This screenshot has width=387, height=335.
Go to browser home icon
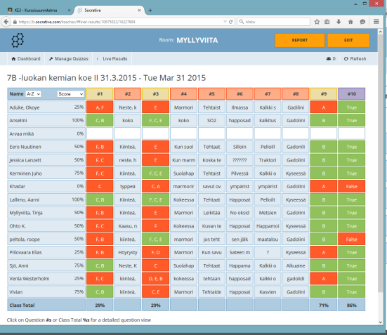[350, 22]
